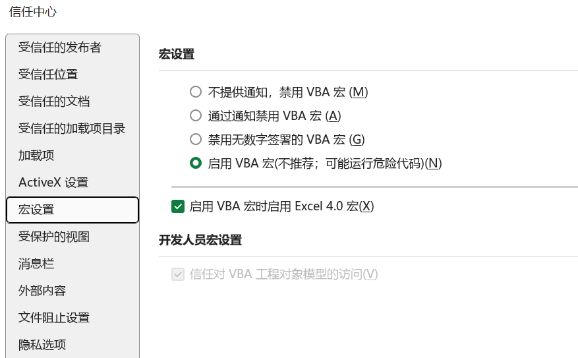
Task: Click the 开发人员宏设置 section heading
Action: coord(200,240)
